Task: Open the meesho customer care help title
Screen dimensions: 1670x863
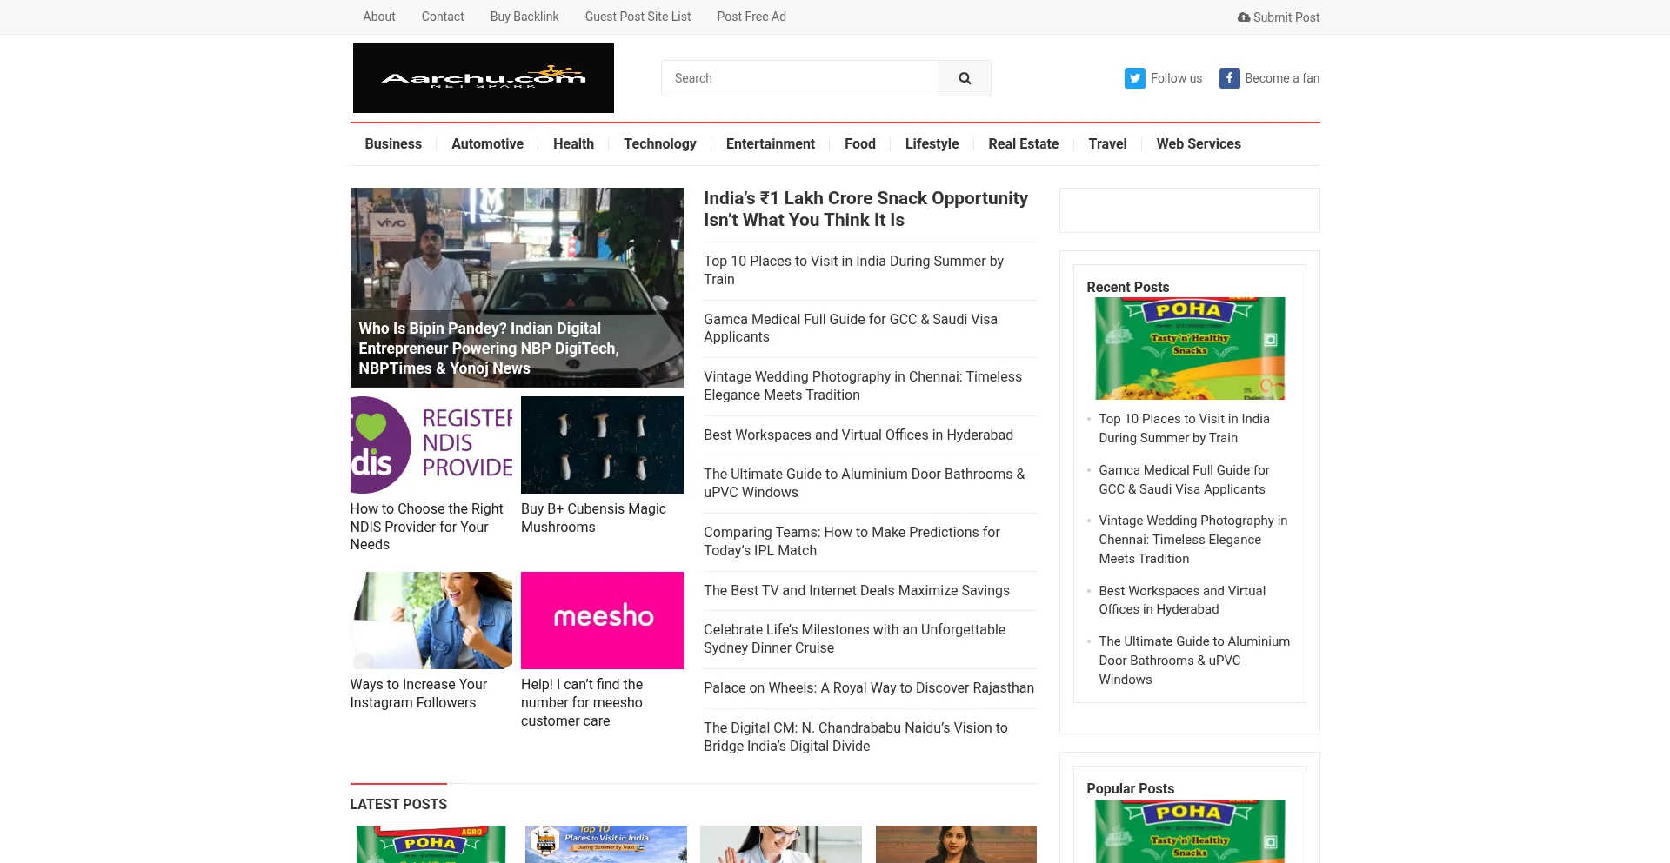Action: coord(582,702)
